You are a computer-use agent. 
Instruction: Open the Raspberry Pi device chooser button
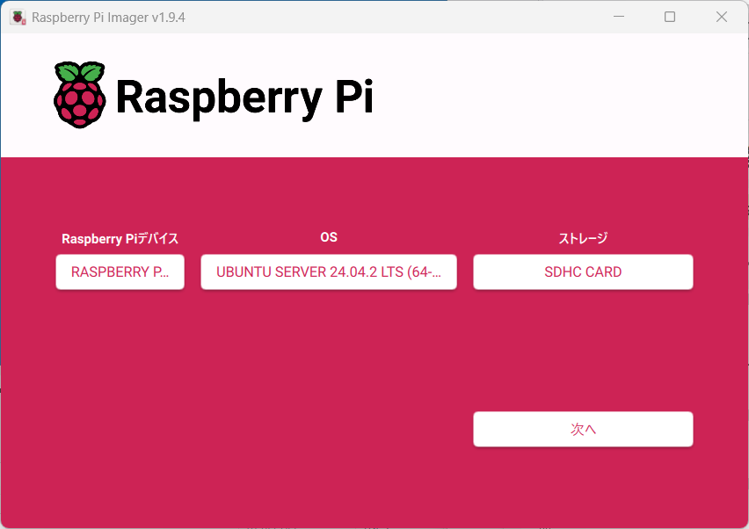(120, 272)
